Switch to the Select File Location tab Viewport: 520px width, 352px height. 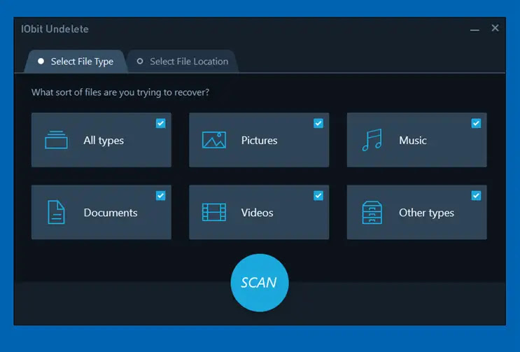coord(183,62)
